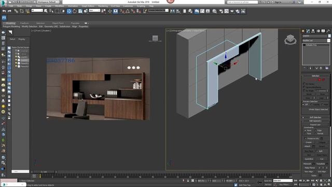
Task: Open the Modifiers menu
Action: coord(60,6)
